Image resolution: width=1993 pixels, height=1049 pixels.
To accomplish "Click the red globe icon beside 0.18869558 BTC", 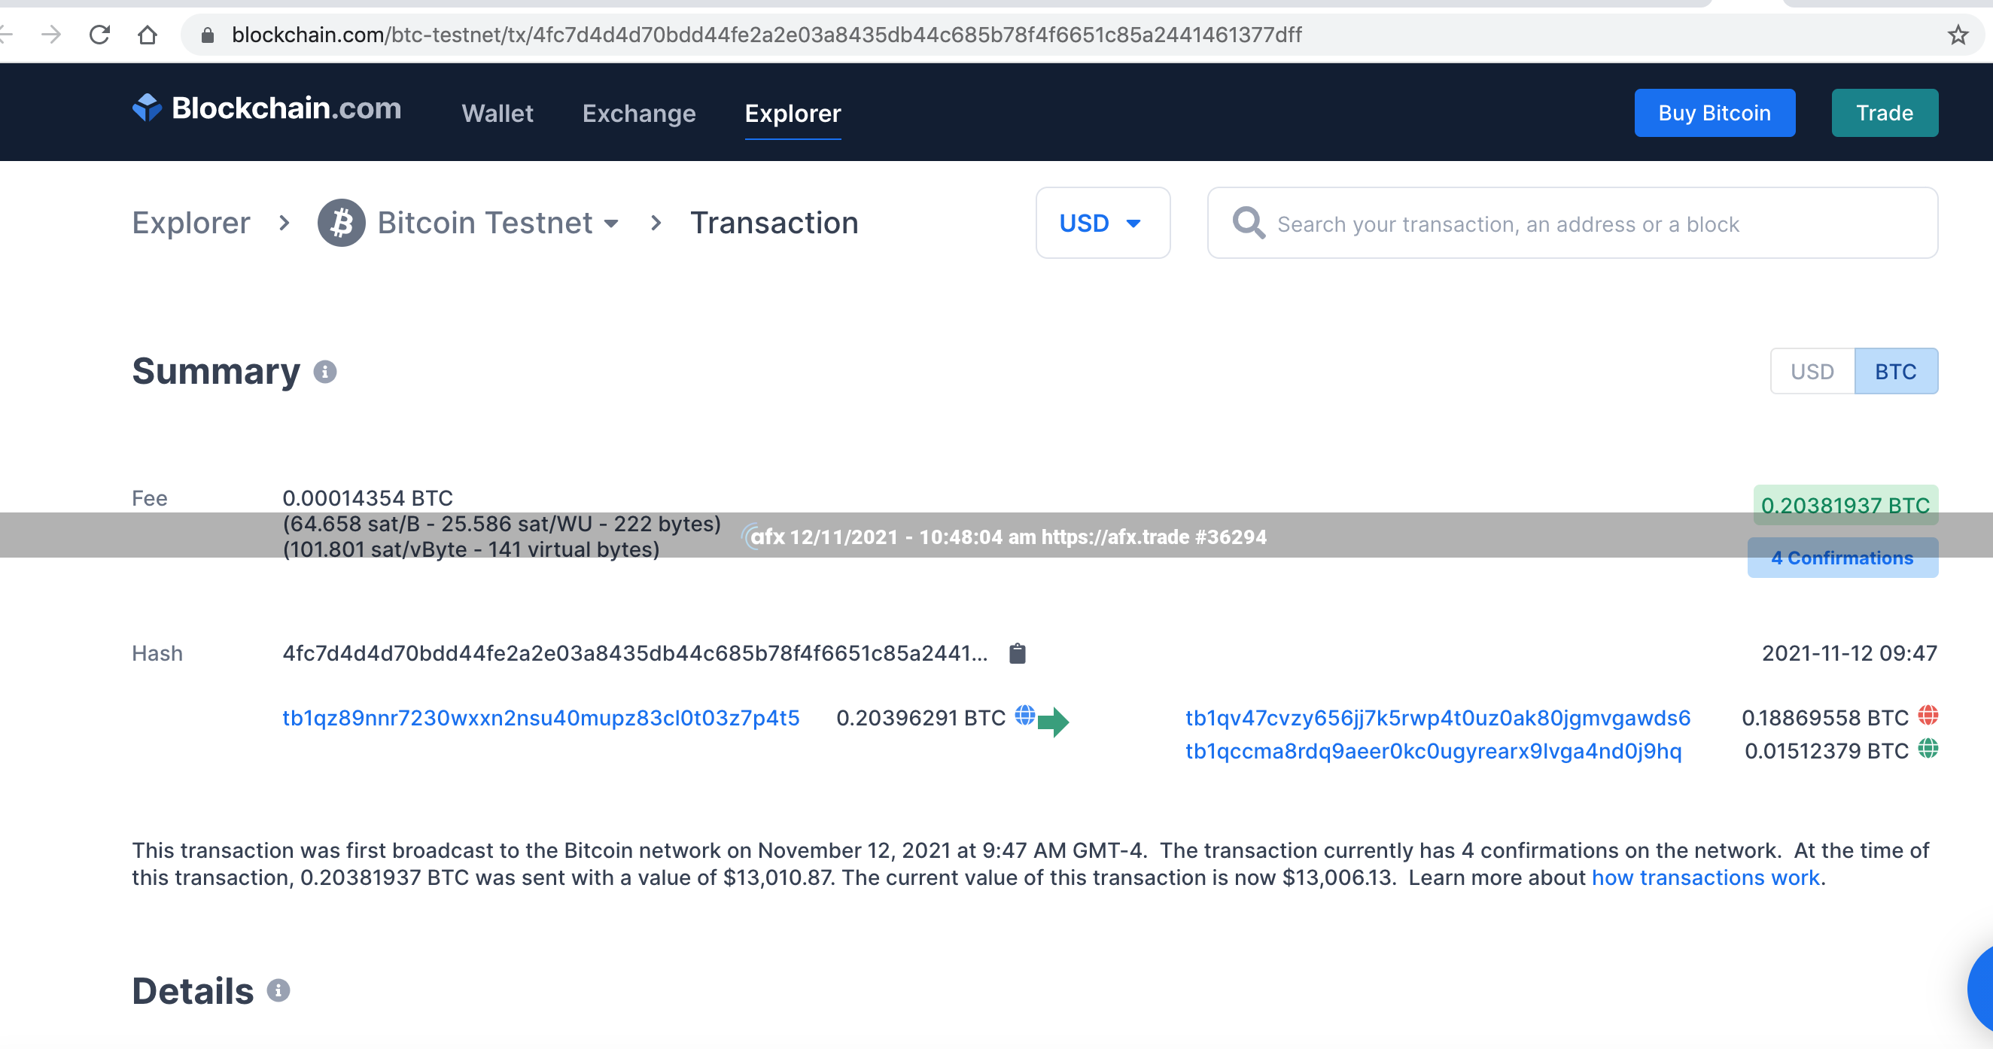I will click(1928, 716).
